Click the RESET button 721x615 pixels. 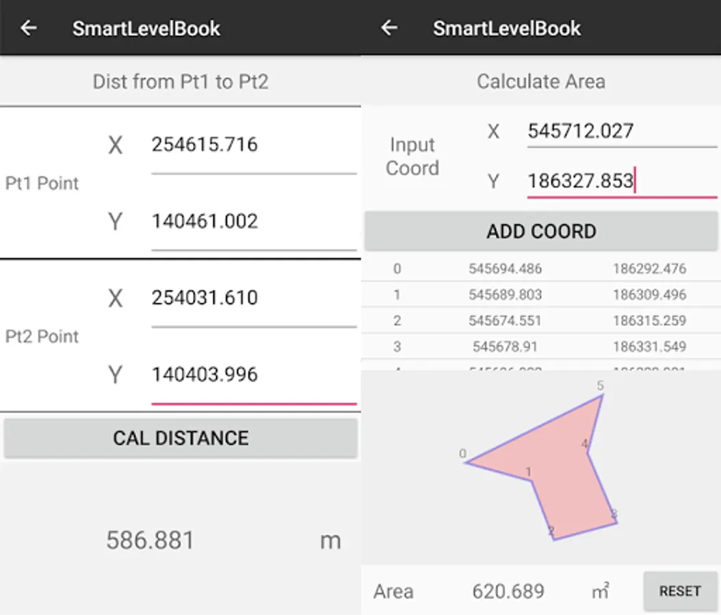point(680,590)
